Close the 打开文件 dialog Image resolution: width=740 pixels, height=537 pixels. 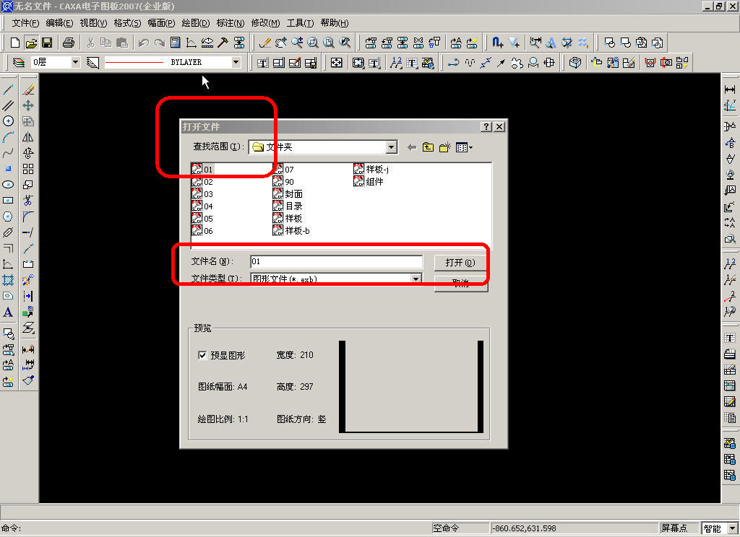coord(499,127)
